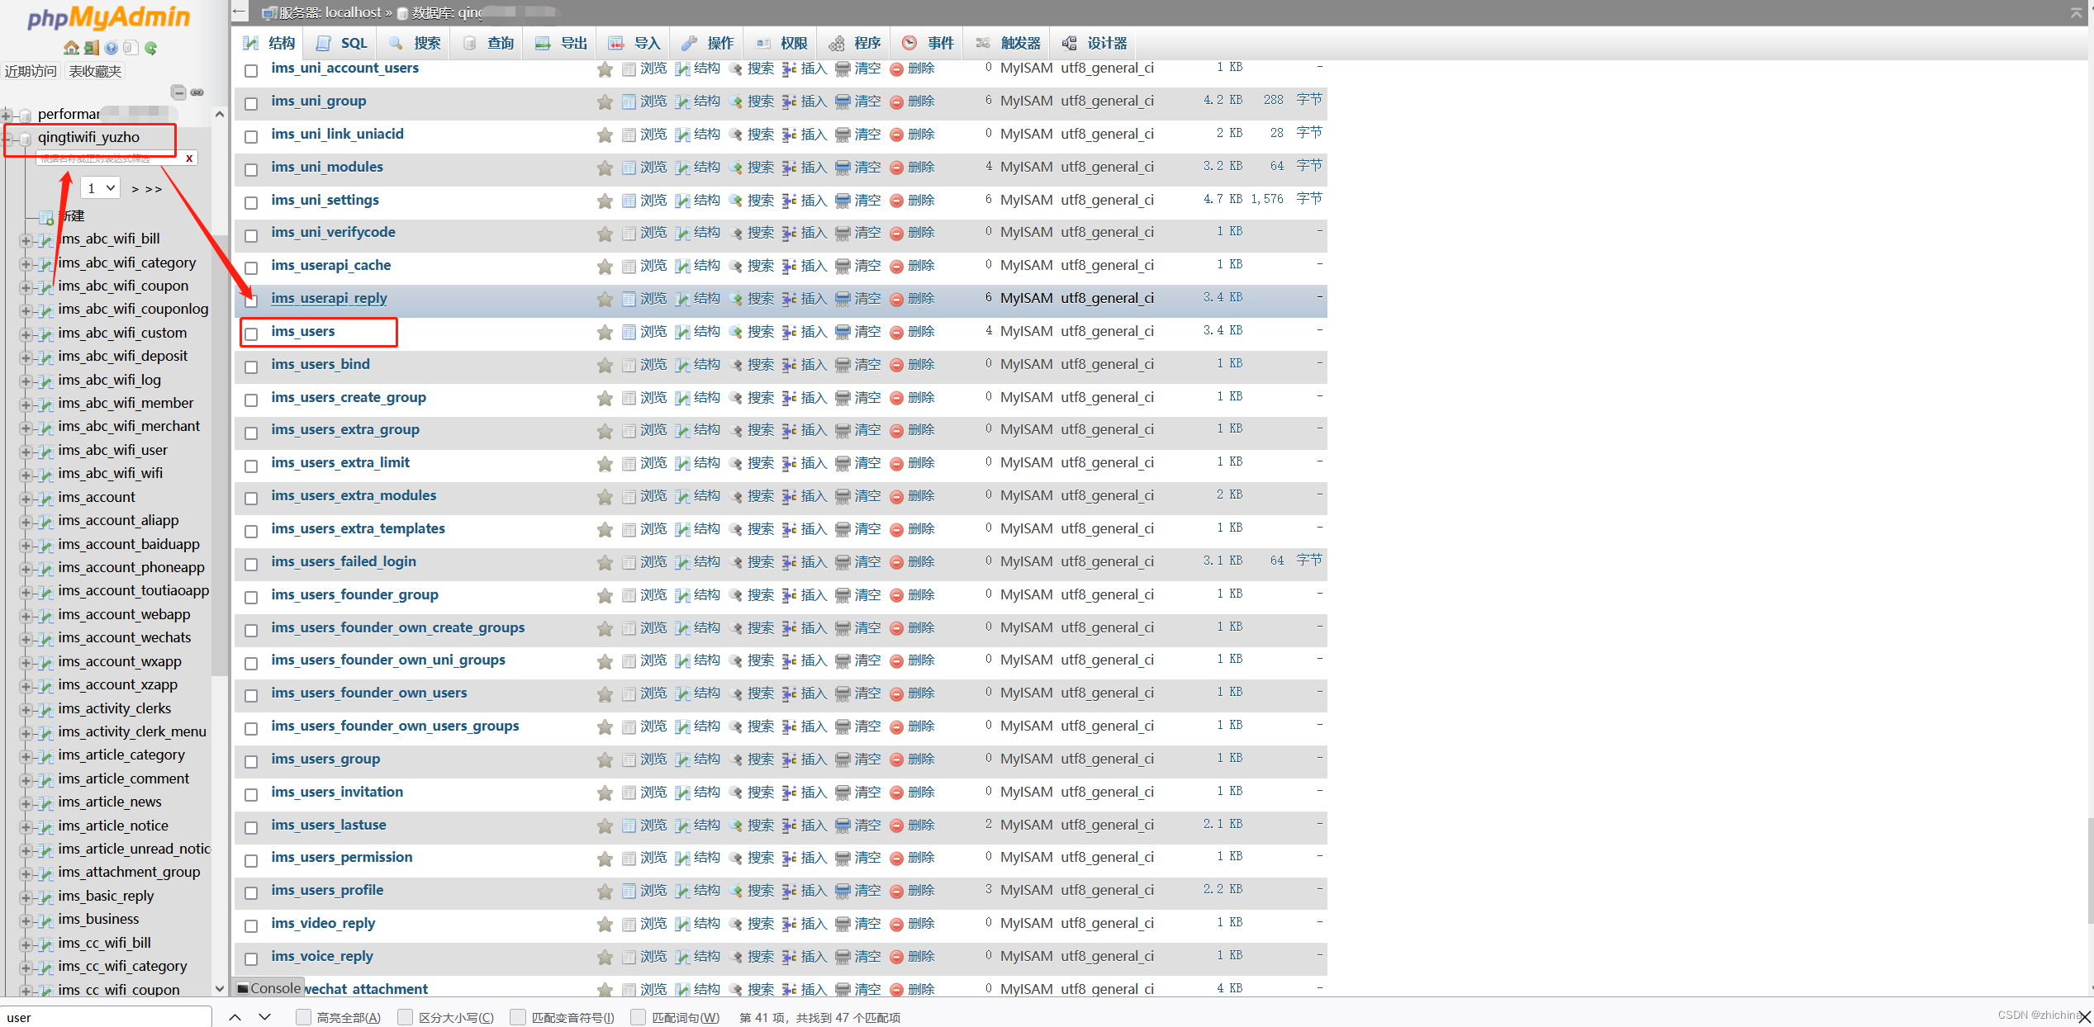Click the log out door icon

[91, 48]
